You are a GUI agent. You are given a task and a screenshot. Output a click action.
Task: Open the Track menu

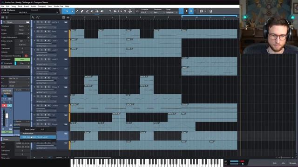tap(20, 6)
